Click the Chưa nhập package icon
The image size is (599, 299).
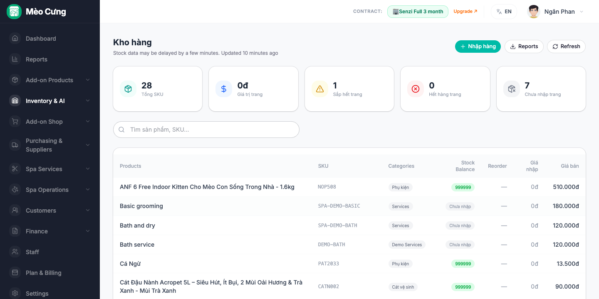tap(512, 89)
